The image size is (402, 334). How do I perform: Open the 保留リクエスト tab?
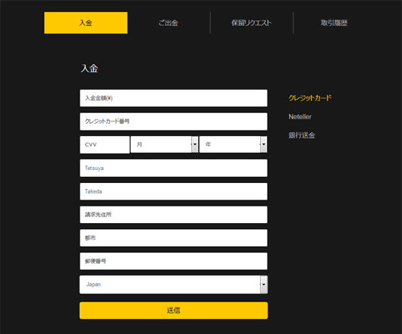coord(251,23)
